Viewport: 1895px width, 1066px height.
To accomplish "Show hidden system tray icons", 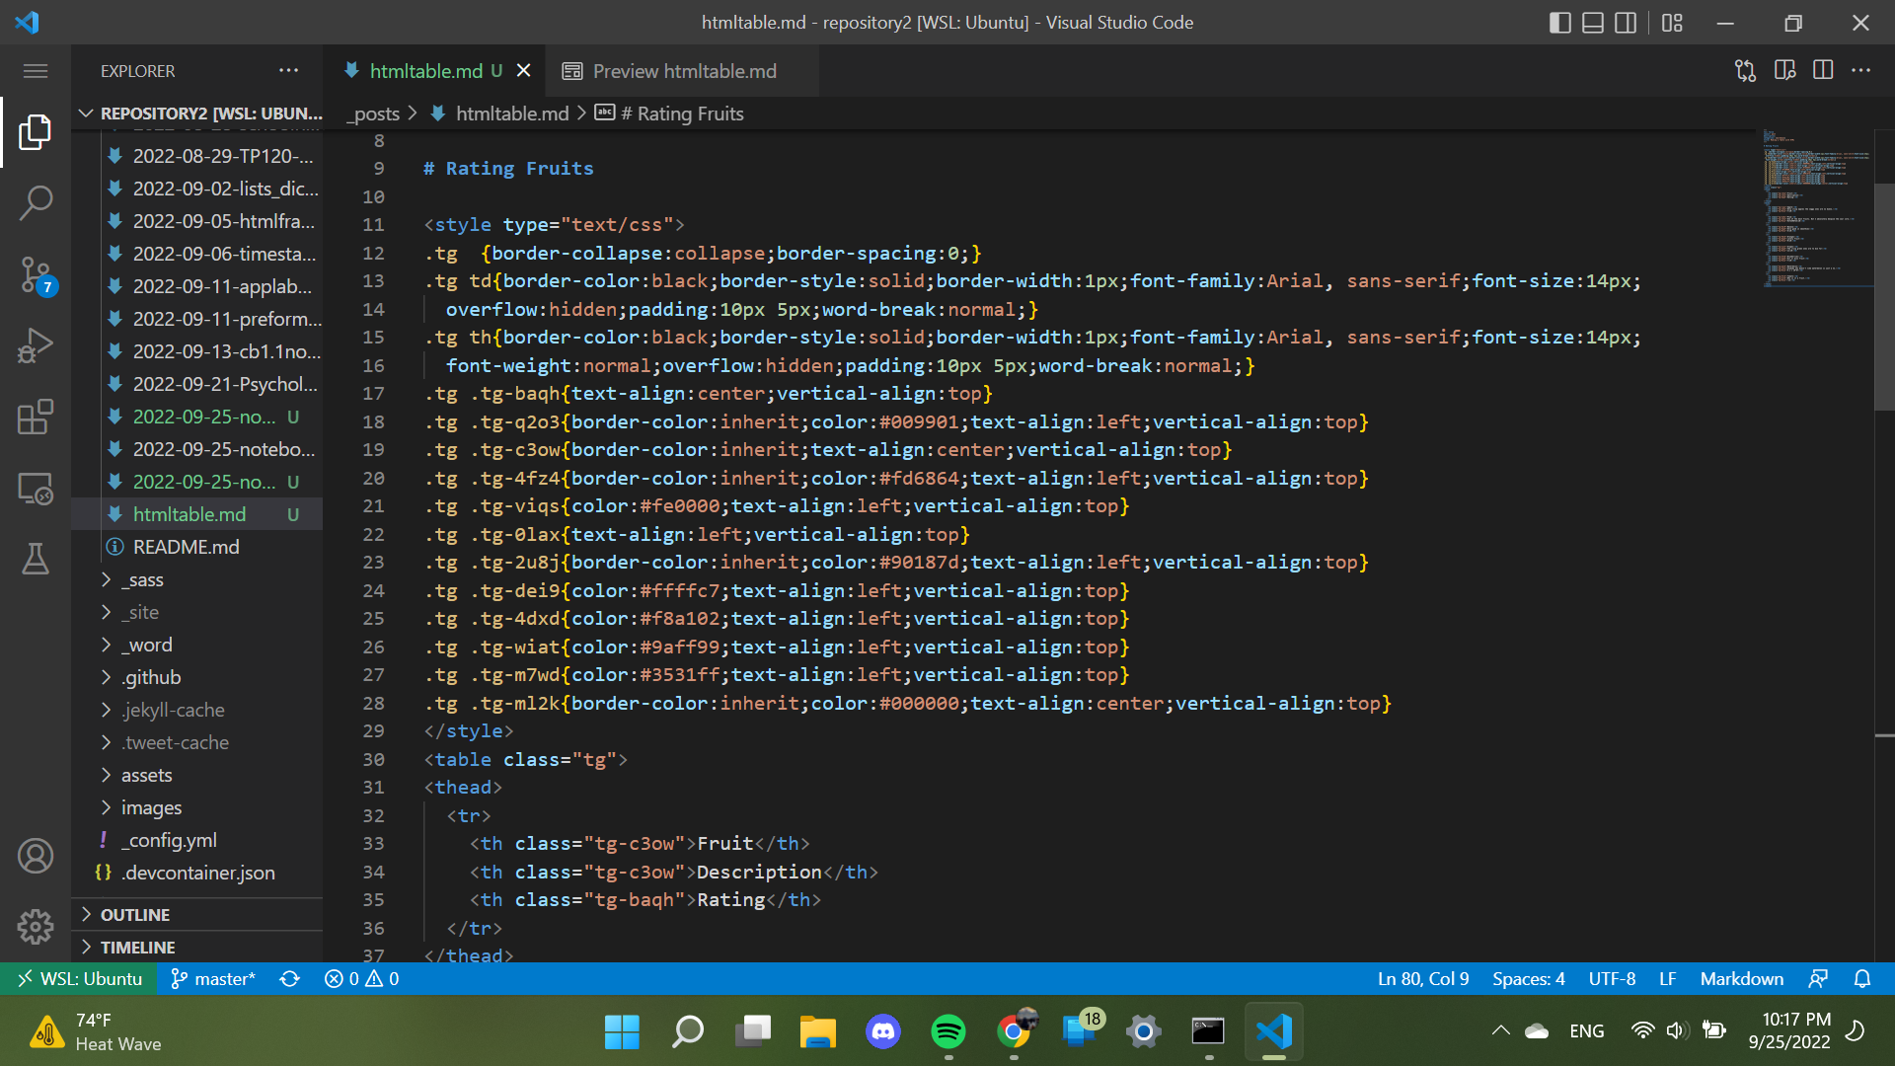I will click(x=1500, y=1030).
